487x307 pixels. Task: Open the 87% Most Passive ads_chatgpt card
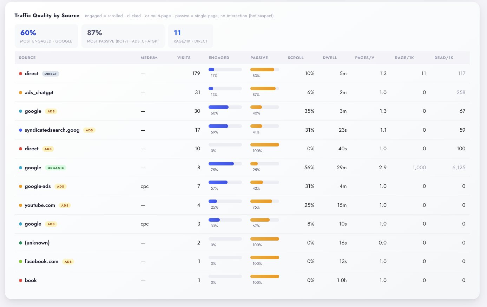123,36
